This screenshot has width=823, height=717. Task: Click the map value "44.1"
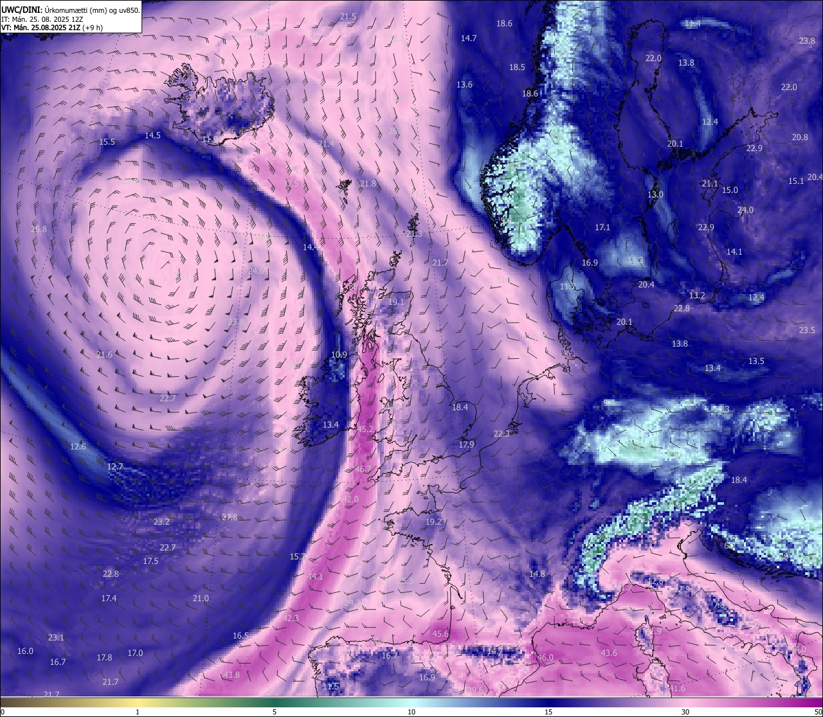(315, 576)
